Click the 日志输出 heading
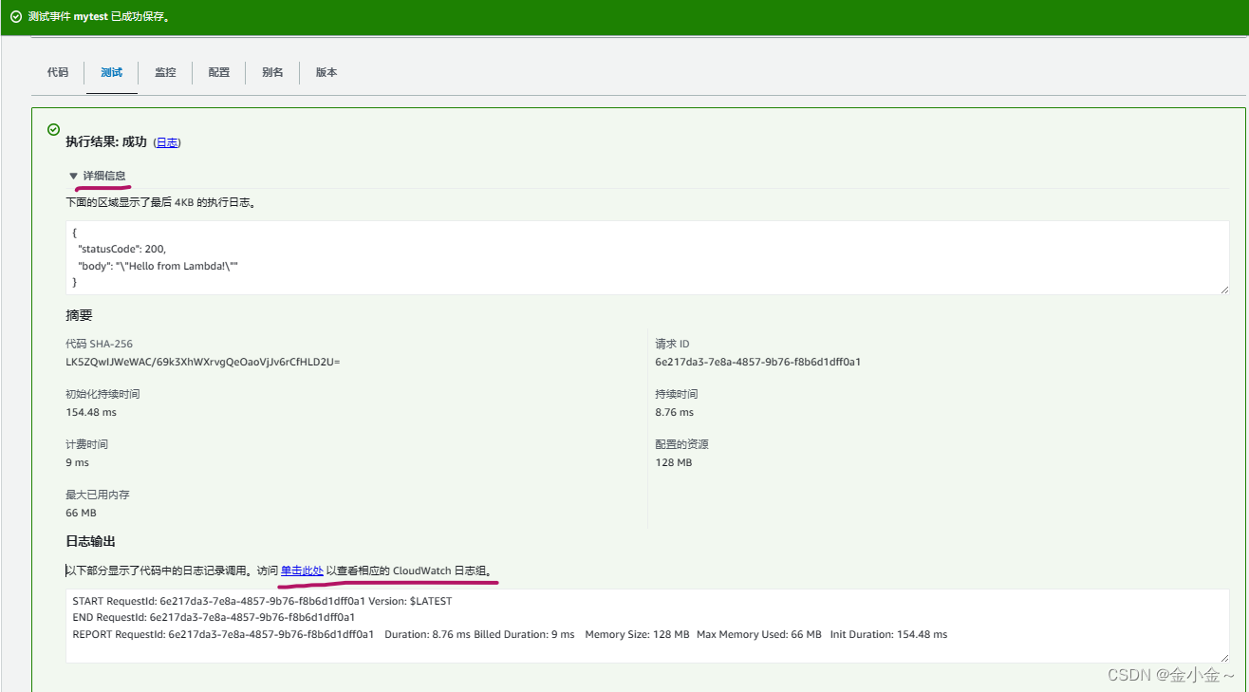The width and height of the screenshot is (1249, 692). 90,541
